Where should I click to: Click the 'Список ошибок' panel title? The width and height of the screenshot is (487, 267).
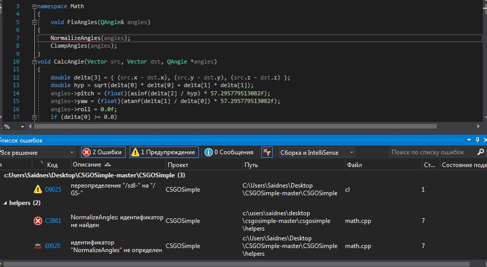(22, 140)
